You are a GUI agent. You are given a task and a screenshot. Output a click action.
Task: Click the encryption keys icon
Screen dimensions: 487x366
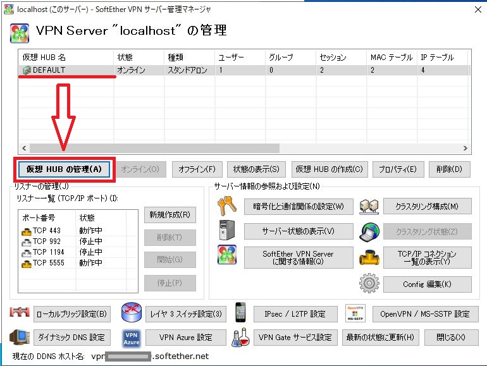coord(227,206)
